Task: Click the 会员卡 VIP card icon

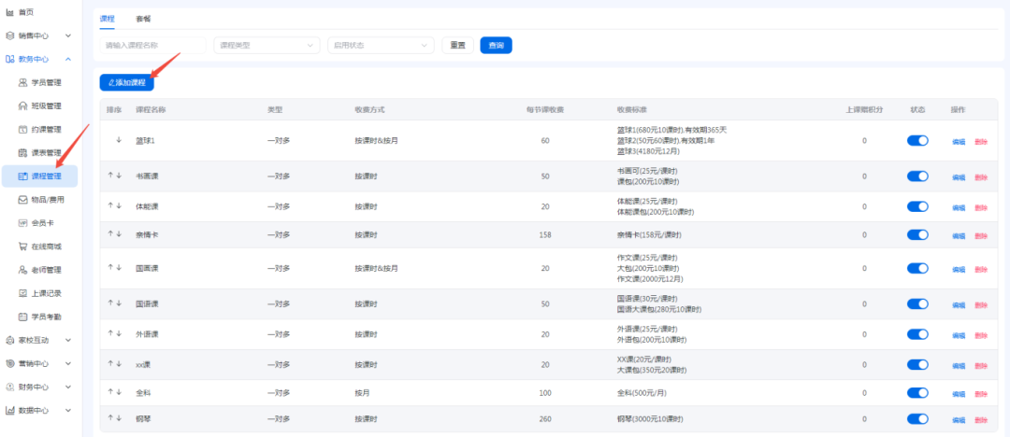Action: 23,222
